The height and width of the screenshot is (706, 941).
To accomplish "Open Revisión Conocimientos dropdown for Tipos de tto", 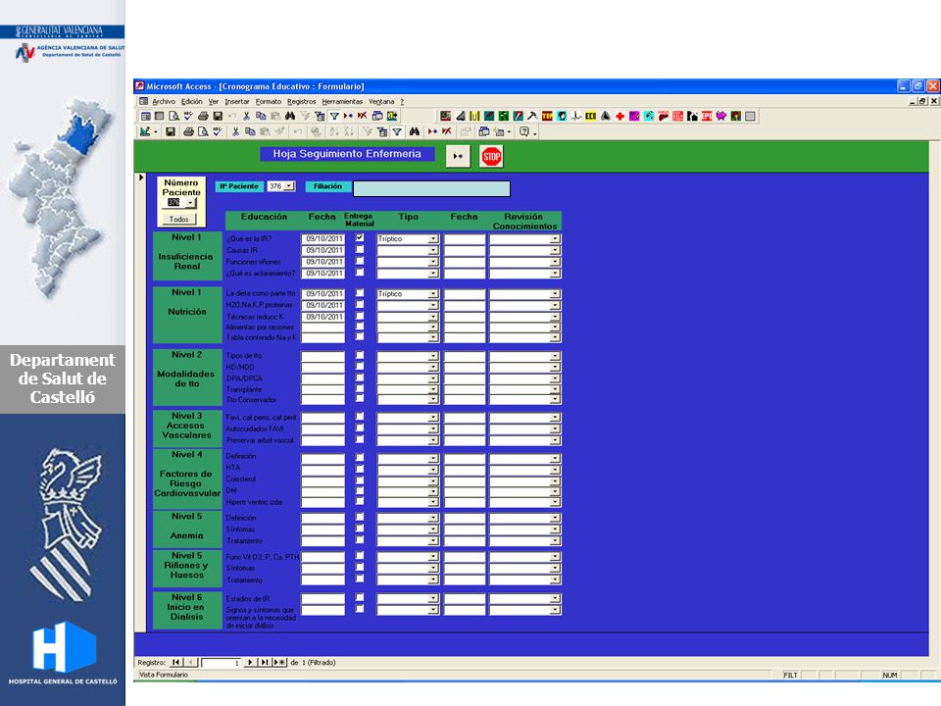I will tap(555, 356).
